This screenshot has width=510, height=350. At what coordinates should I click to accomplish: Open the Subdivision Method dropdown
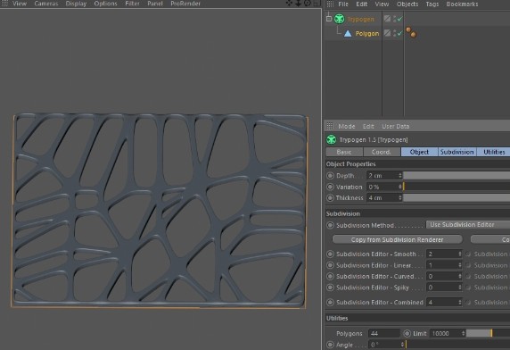point(468,225)
